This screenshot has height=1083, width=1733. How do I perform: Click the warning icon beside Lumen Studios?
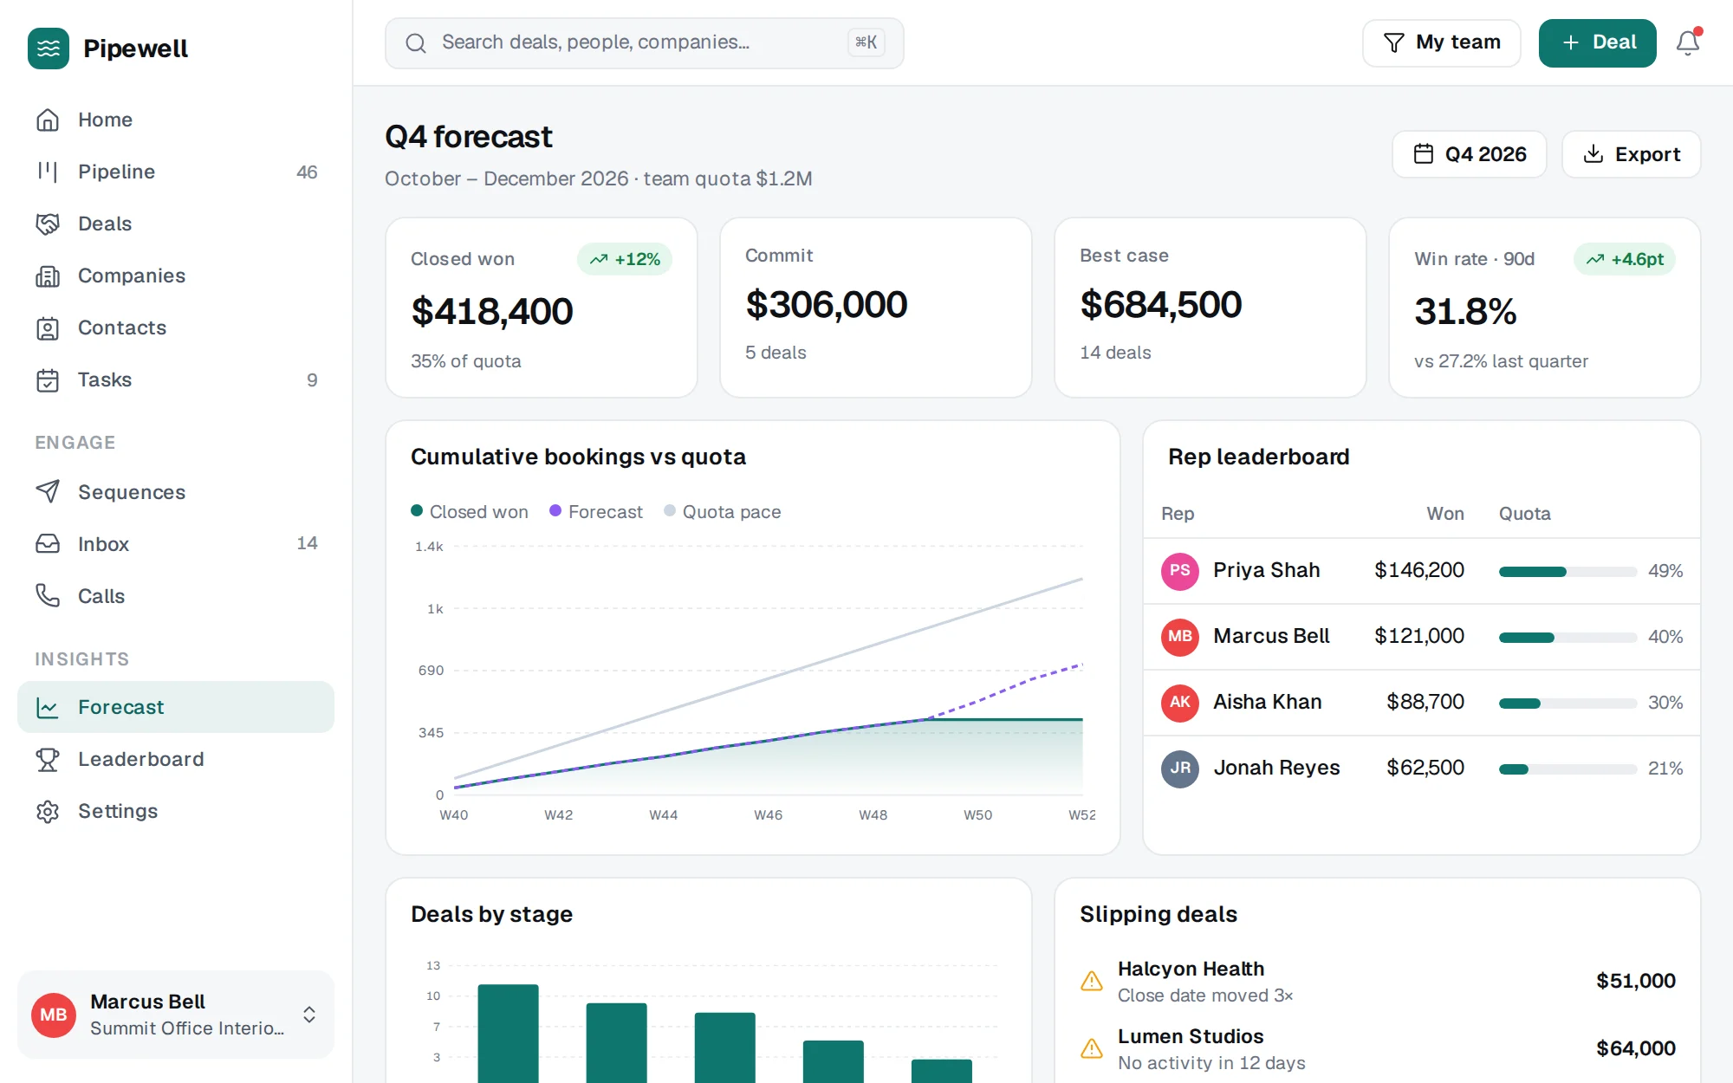click(x=1092, y=1048)
